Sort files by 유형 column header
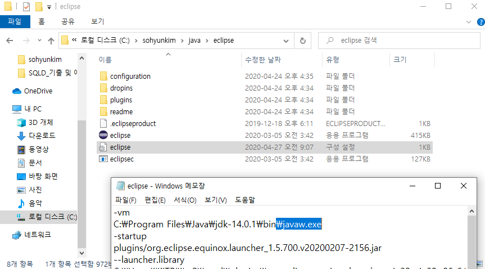485x269 pixels. click(356, 60)
